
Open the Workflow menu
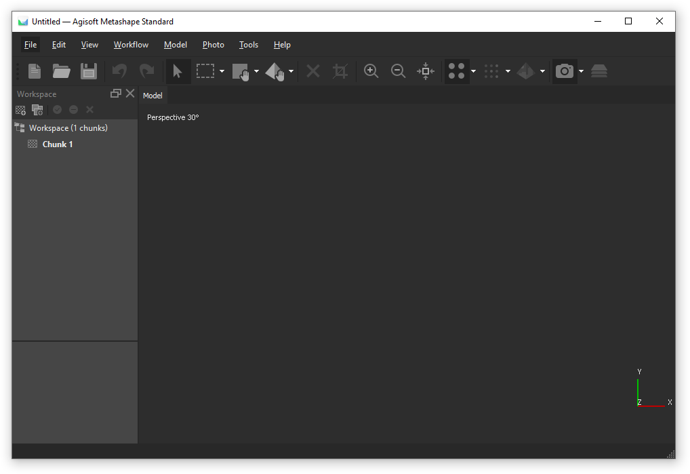click(131, 45)
